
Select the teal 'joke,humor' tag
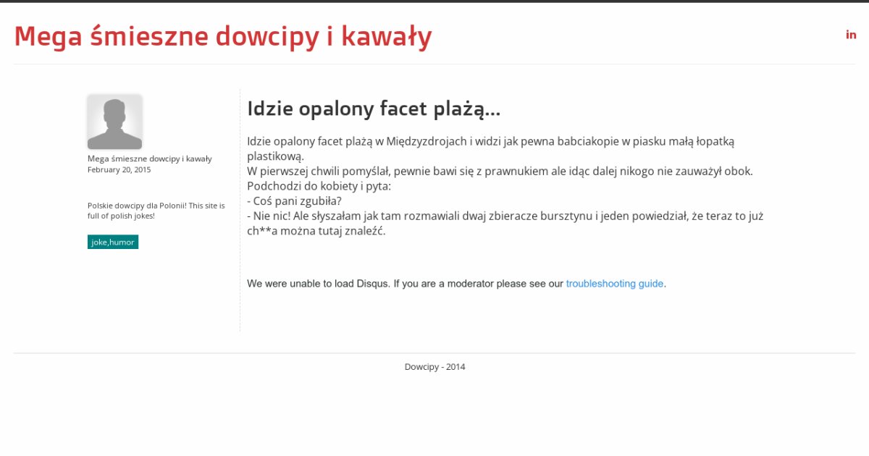point(113,242)
